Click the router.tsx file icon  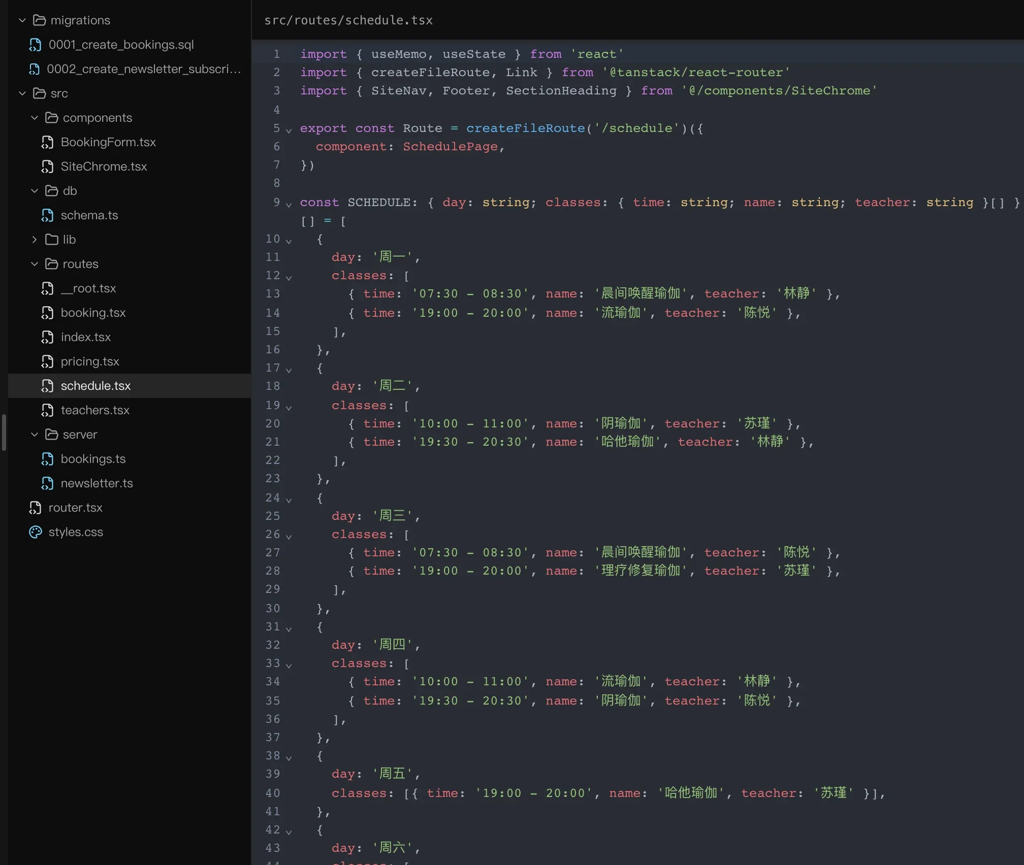(35, 508)
